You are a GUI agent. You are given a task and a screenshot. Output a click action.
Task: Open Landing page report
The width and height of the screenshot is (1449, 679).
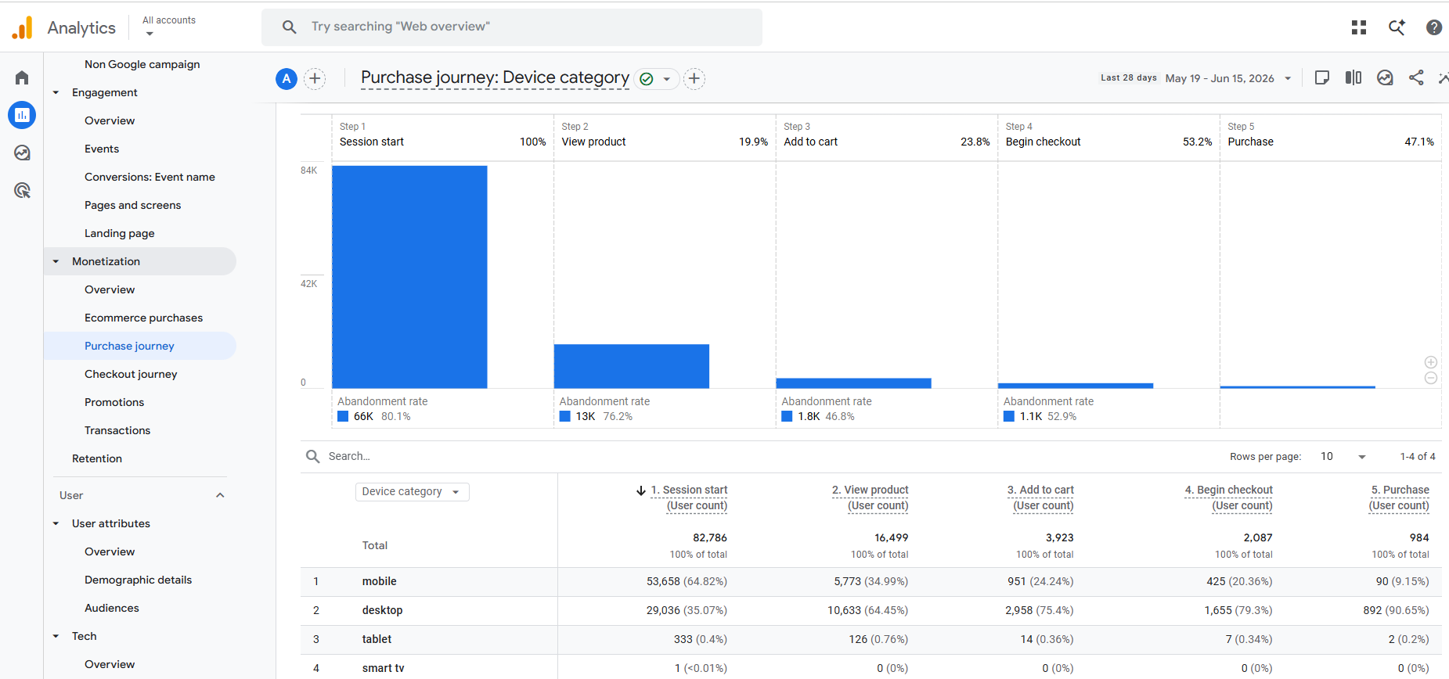click(x=119, y=233)
